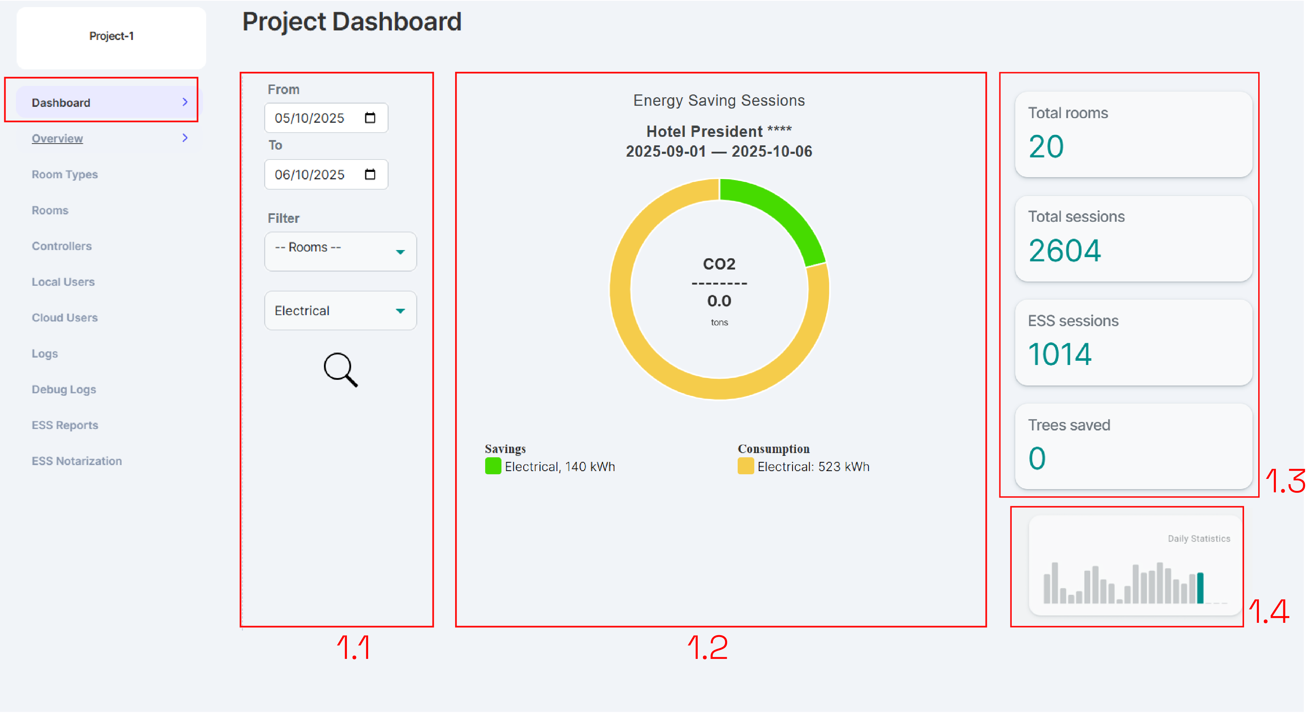Click the Rooms dropdown arrow
1307x713 pixels.
coord(400,252)
